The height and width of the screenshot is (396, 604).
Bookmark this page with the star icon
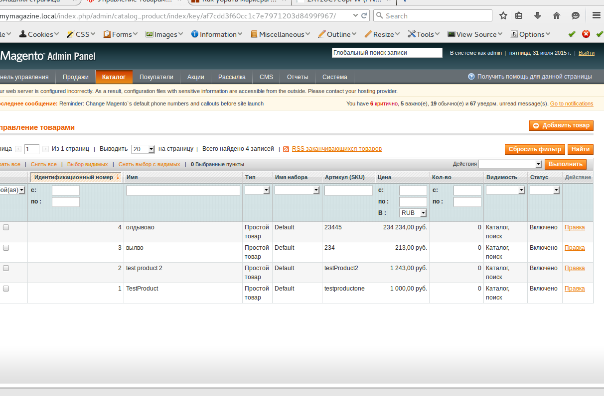click(503, 15)
